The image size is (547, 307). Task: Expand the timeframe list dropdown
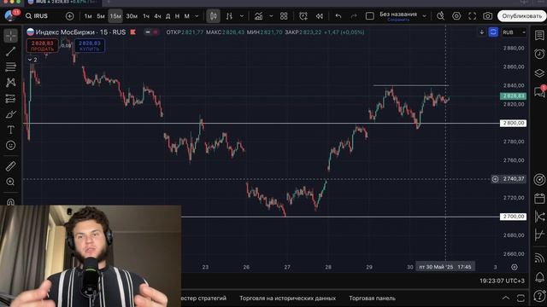pos(197,16)
